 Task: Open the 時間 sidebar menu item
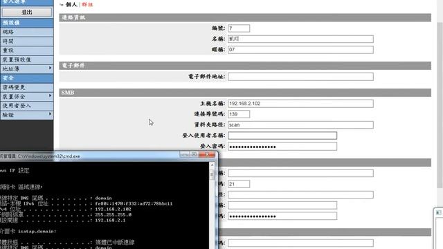pos(26,41)
